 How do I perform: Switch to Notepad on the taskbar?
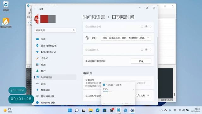pyautogui.click(x=118, y=111)
